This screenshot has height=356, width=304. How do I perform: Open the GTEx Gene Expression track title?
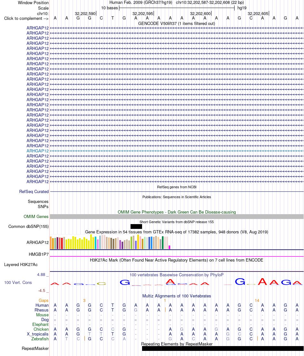pyautogui.click(x=177, y=232)
